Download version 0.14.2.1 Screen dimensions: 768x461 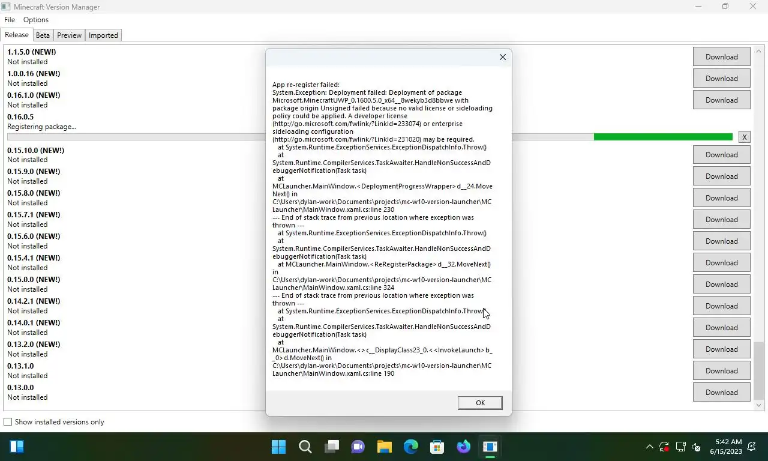click(722, 306)
